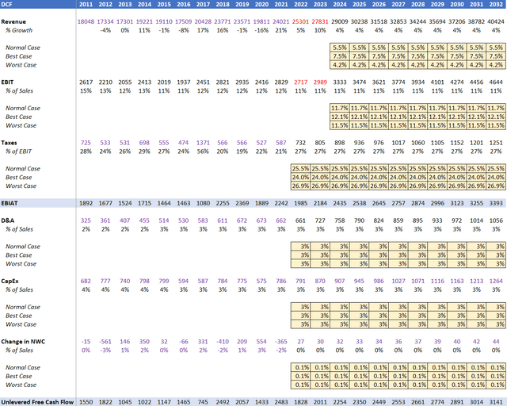Select the Unlevered Free Cash Flow label
The image size is (507, 406).
point(37,402)
